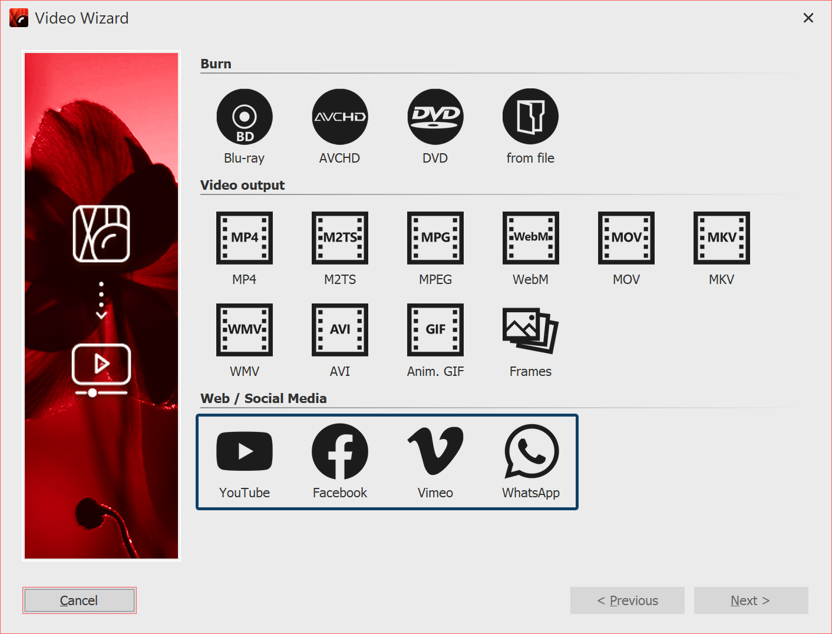
Task: Choose AVCHD disc burning
Action: [x=340, y=117]
